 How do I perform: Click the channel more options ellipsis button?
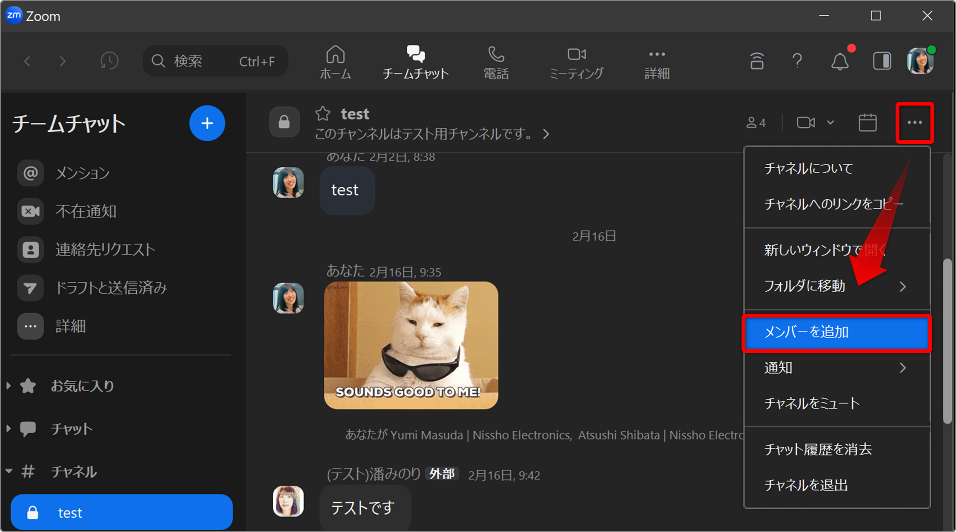point(915,123)
